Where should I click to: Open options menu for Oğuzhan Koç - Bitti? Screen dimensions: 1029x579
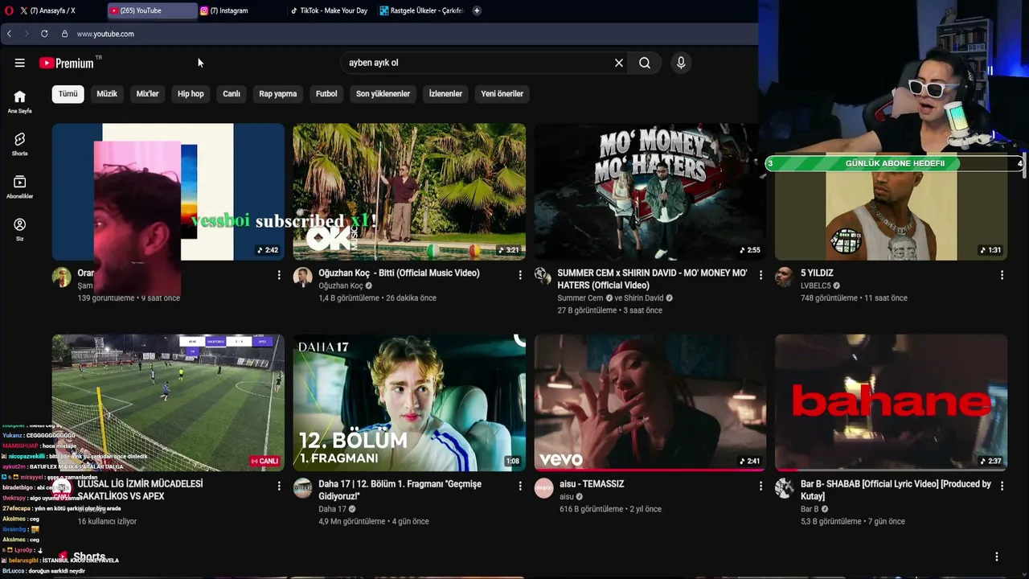coord(520,275)
